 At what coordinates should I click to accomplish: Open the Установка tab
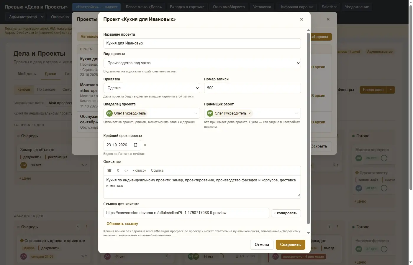click(x=262, y=7)
